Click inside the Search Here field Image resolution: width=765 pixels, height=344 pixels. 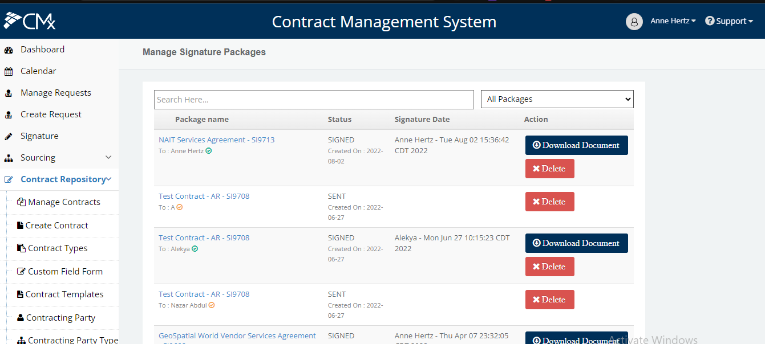pyautogui.click(x=314, y=99)
